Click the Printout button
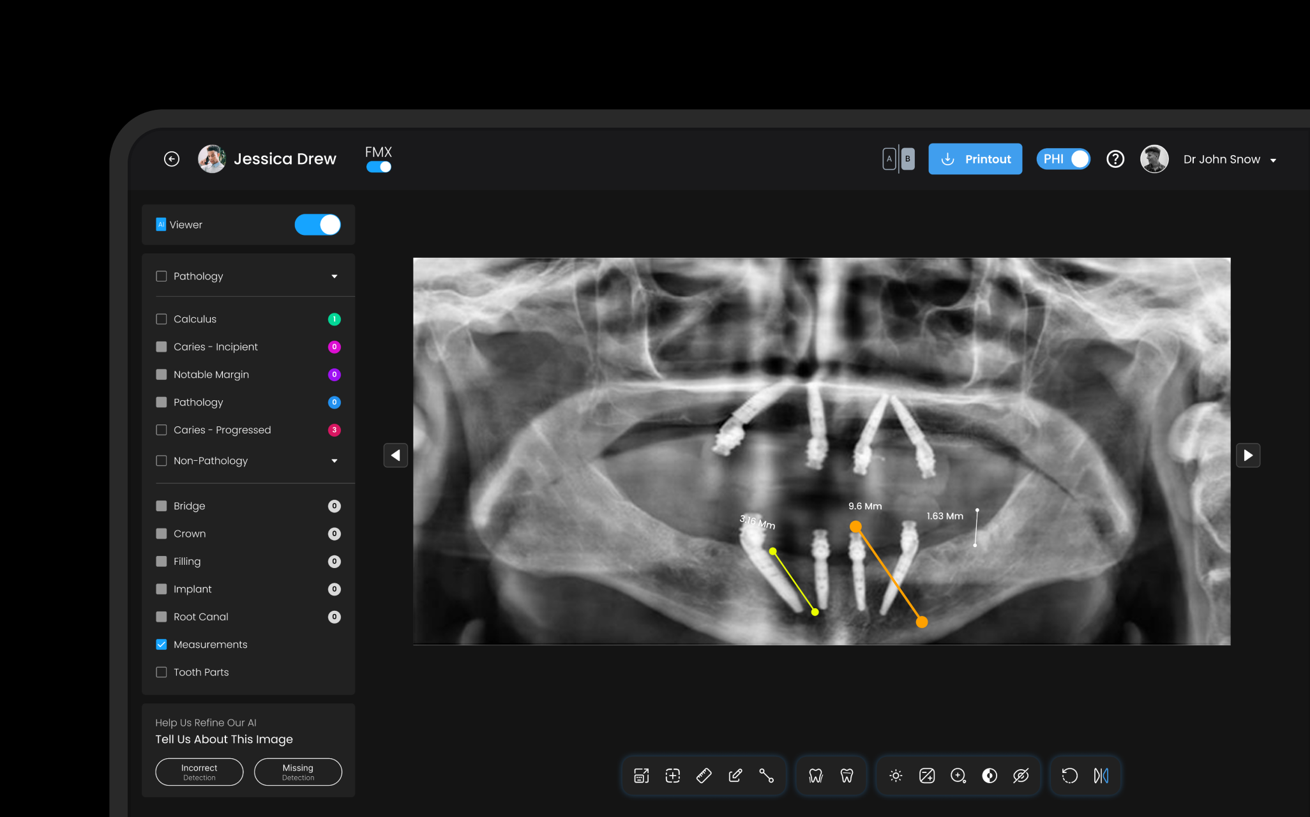This screenshot has width=1310, height=817. (x=975, y=159)
